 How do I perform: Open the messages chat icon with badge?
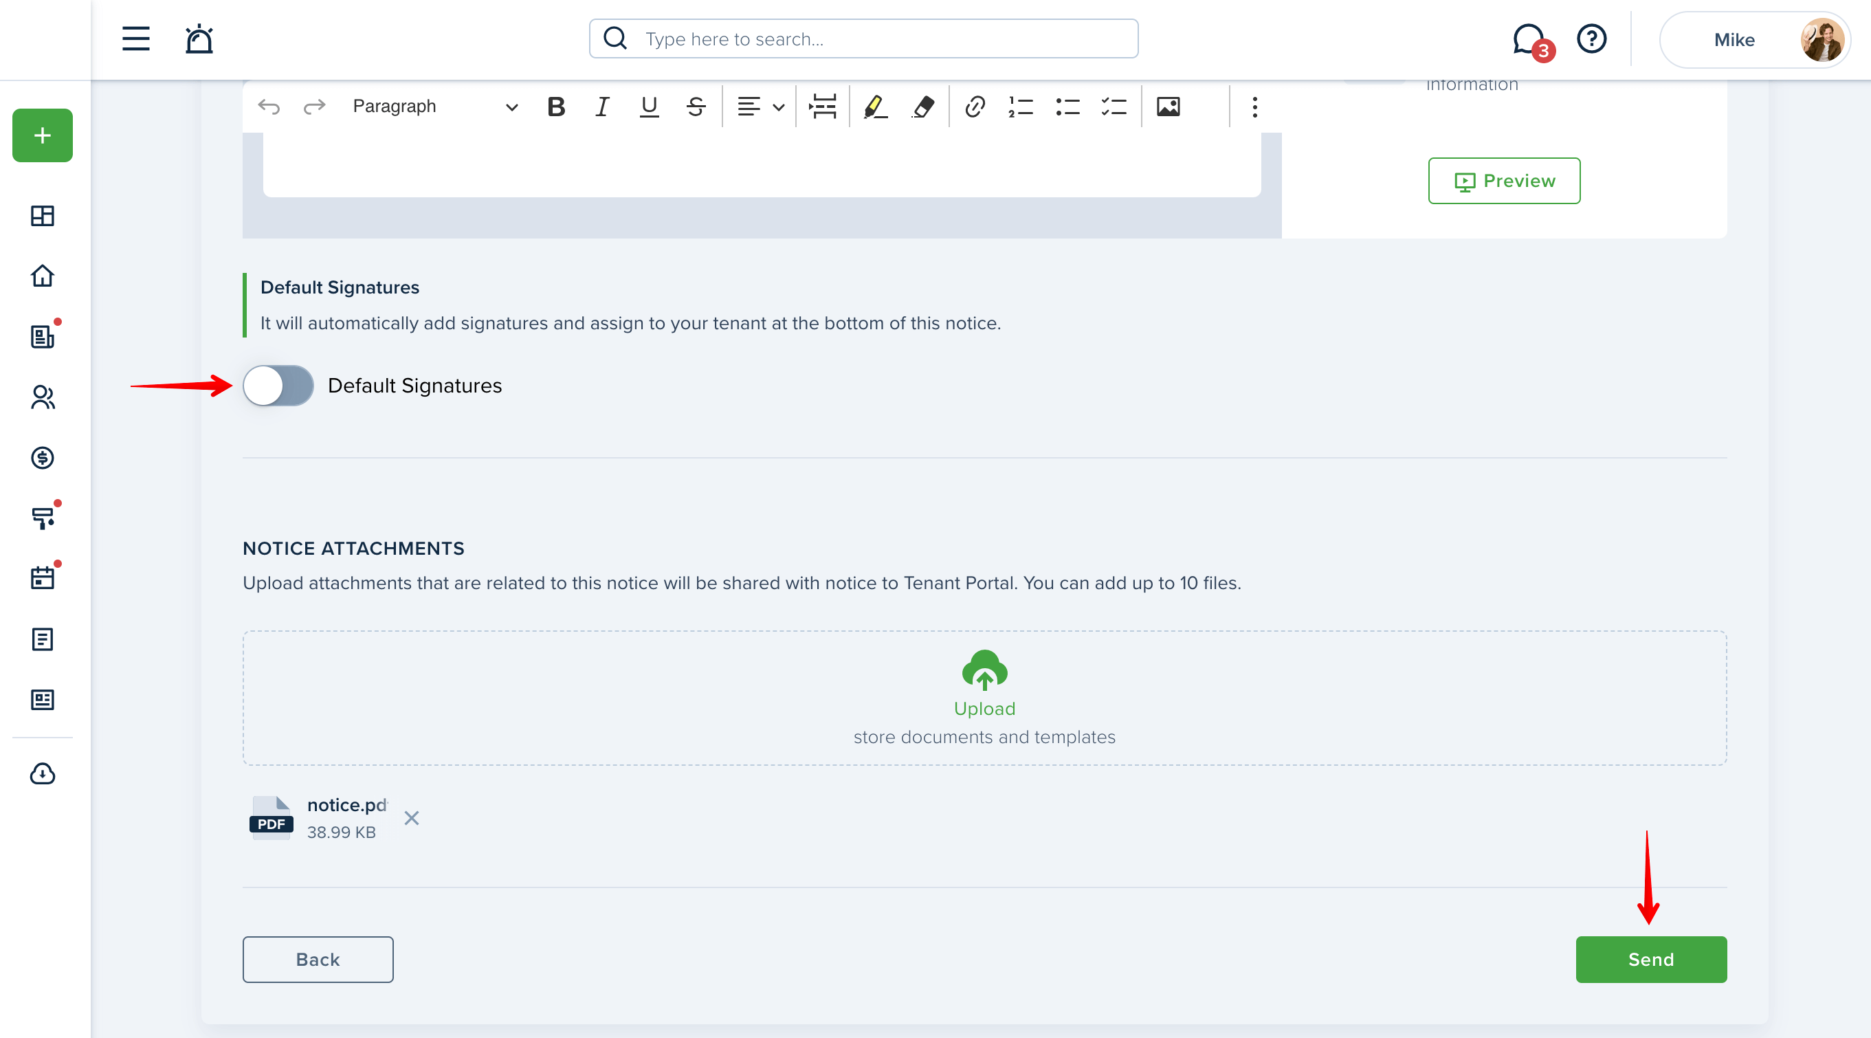[1533, 41]
